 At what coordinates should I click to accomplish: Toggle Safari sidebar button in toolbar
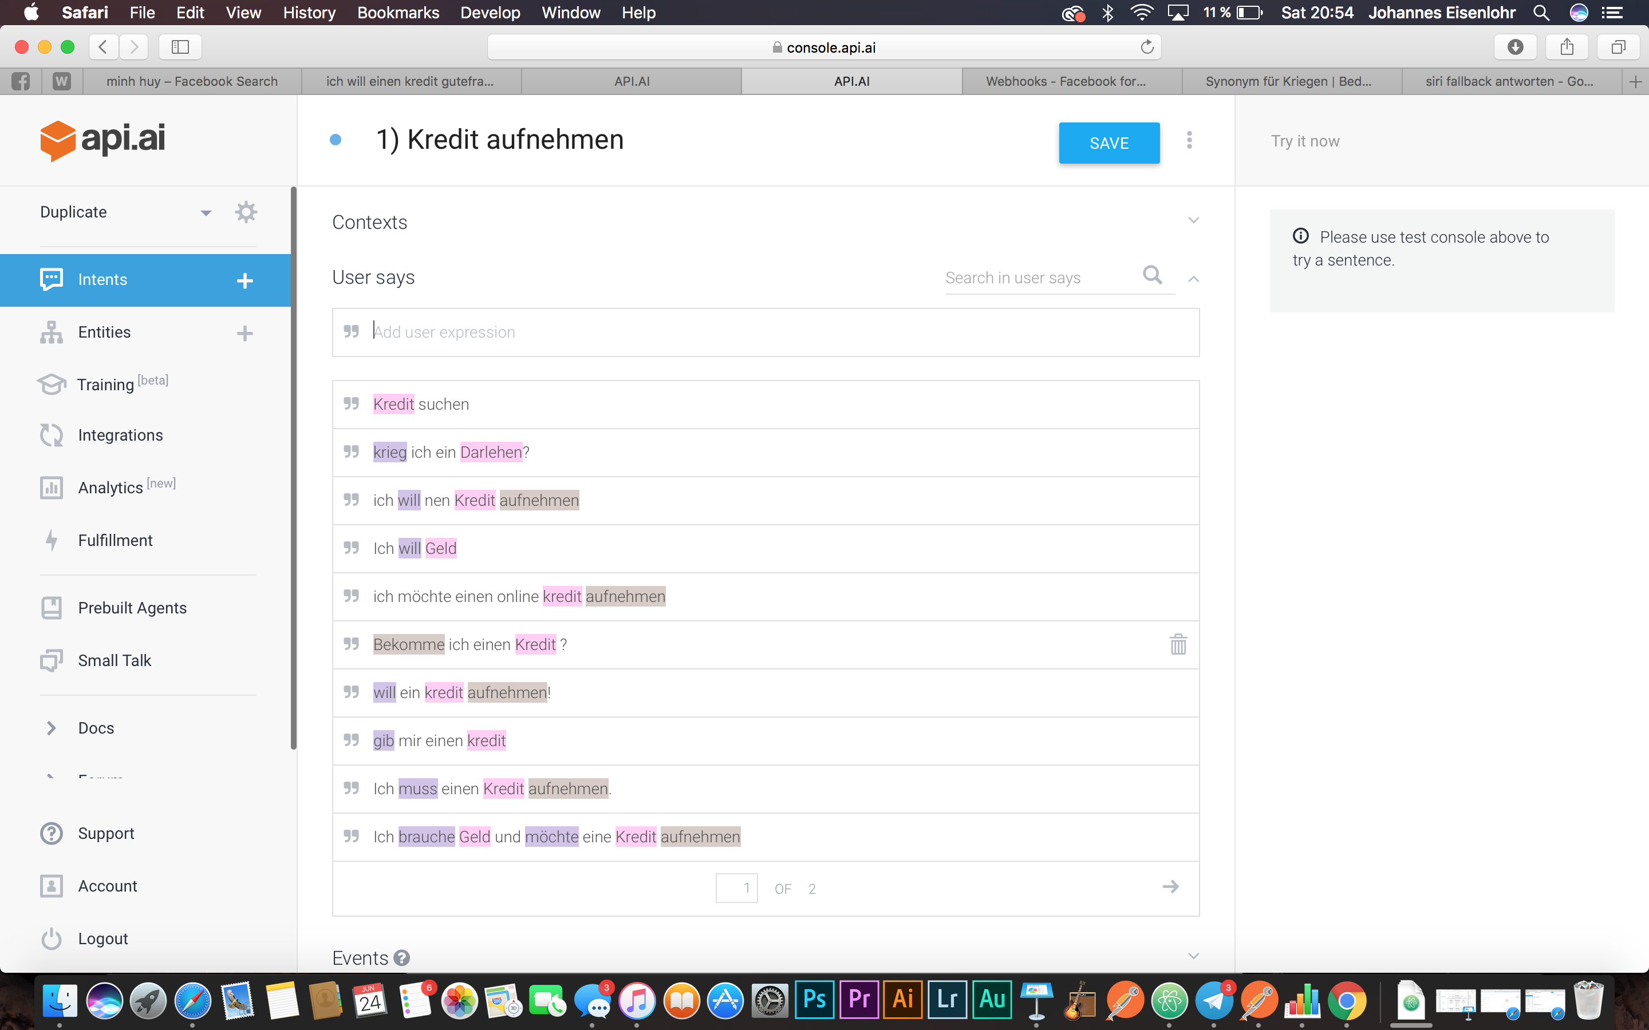point(180,47)
